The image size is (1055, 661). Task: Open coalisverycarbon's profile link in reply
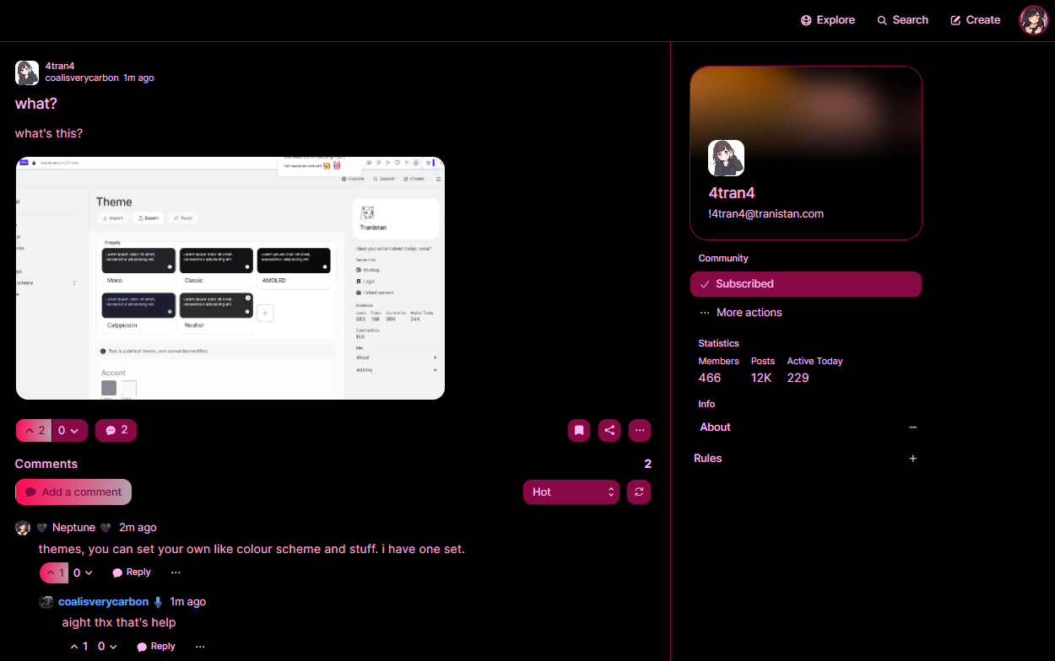click(103, 601)
